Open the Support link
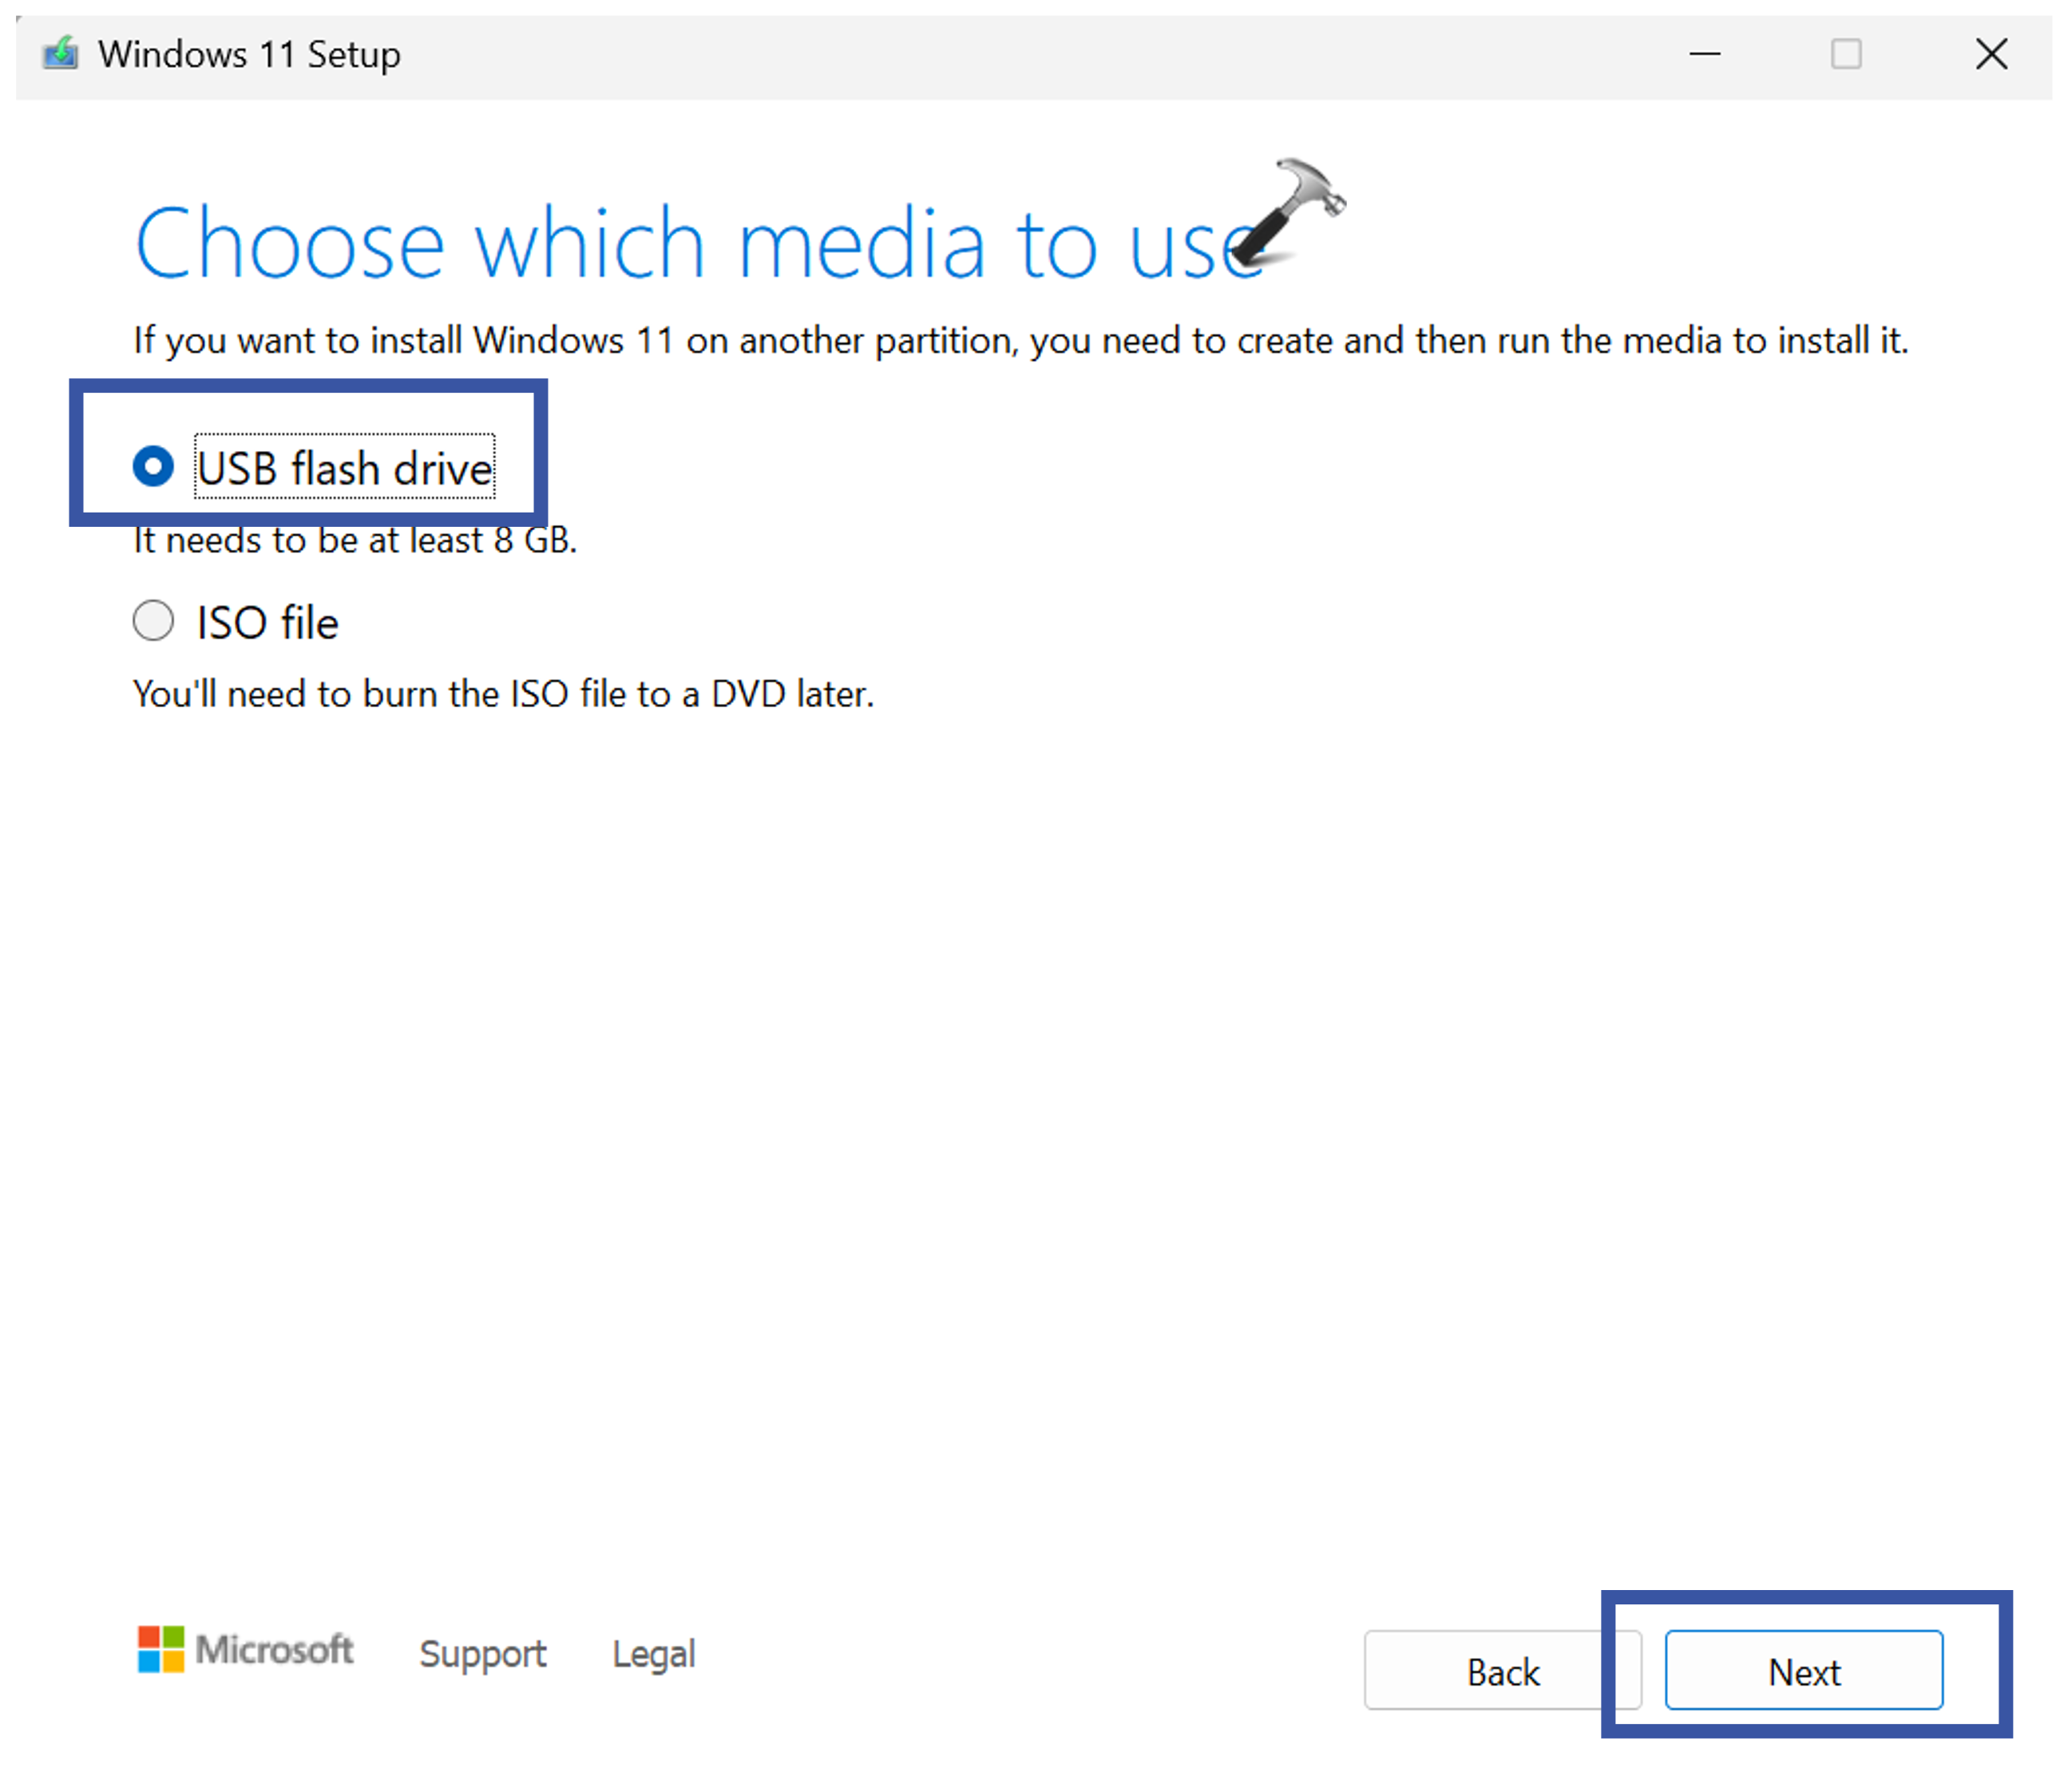The image size is (2068, 1792). pyautogui.click(x=482, y=1653)
